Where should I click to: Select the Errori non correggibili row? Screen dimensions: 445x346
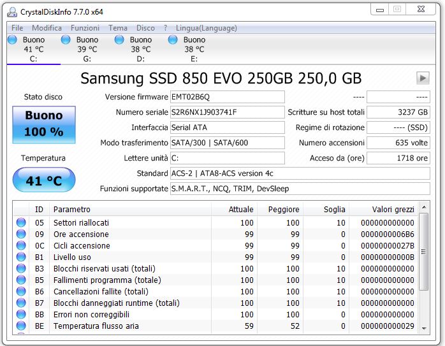pos(215,315)
